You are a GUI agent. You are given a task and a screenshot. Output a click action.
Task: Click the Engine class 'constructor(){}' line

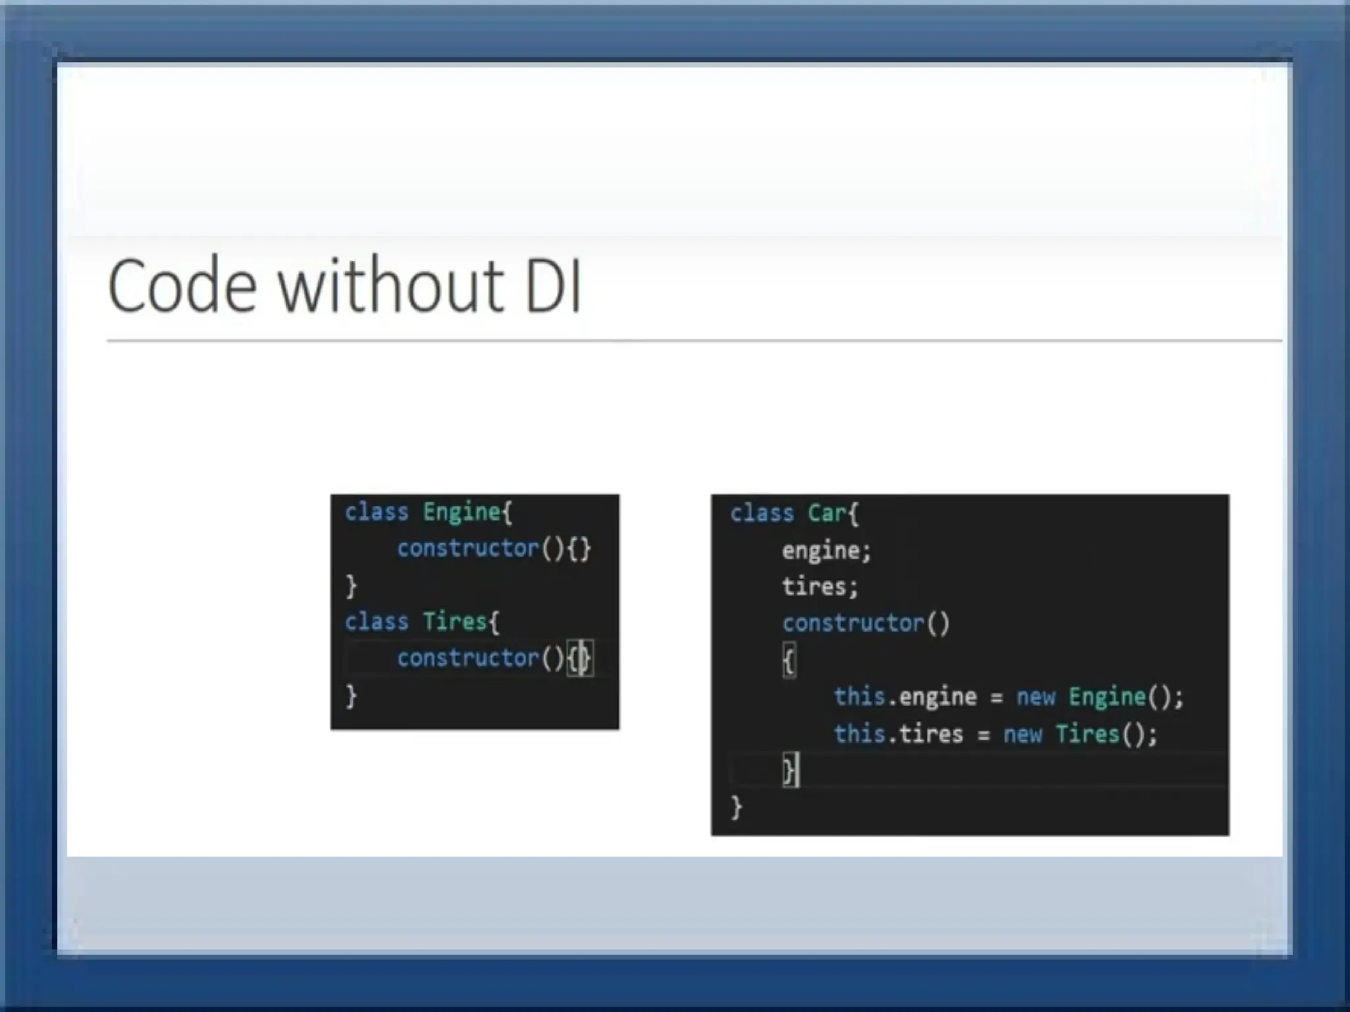pyautogui.click(x=494, y=549)
